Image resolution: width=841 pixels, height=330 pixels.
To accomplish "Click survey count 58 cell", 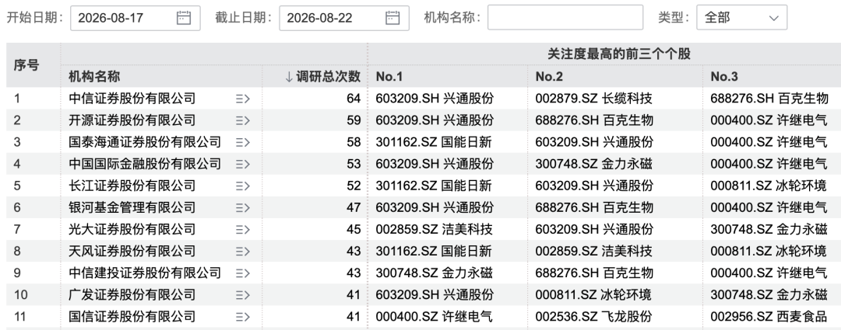I will click(354, 142).
